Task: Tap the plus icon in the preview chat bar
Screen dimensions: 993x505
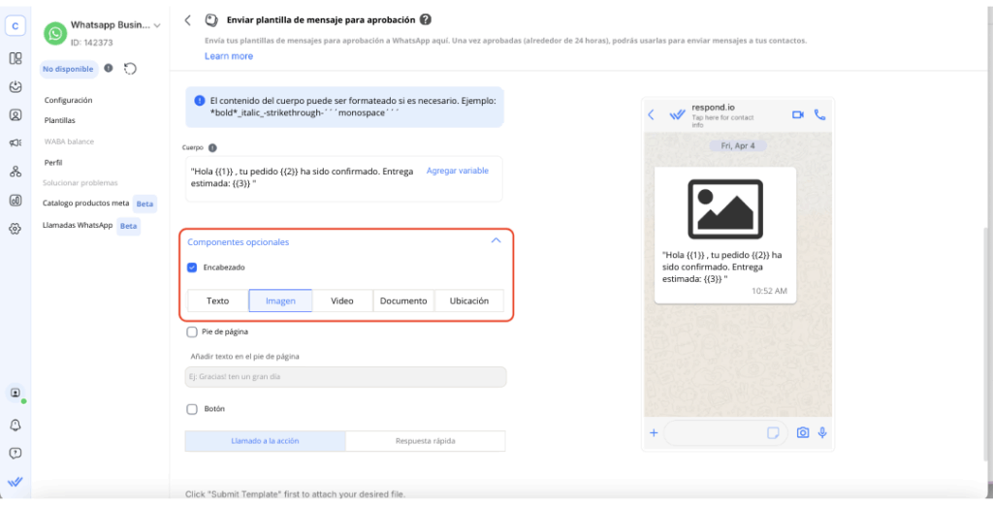Action: 654,433
